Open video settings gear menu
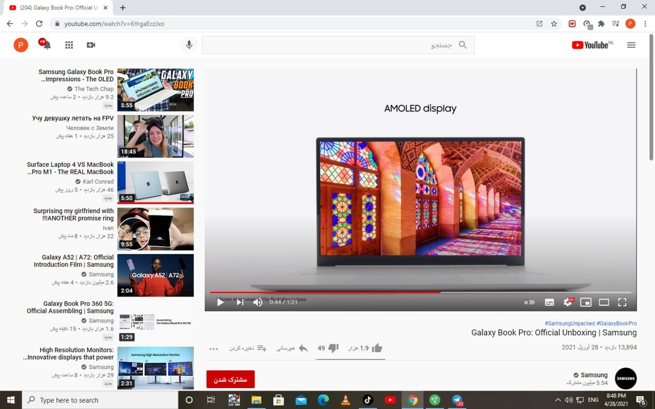This screenshot has height=409, width=655. coord(567,302)
